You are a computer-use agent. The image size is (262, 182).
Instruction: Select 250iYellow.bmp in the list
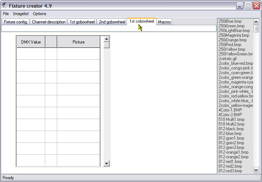click(232, 49)
